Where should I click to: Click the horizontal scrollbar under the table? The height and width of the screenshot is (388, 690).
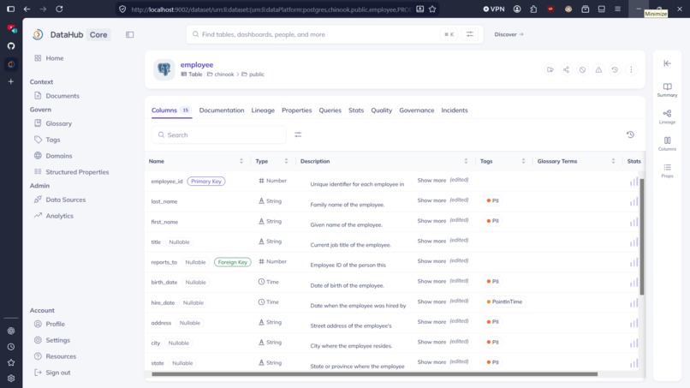[x=374, y=374]
